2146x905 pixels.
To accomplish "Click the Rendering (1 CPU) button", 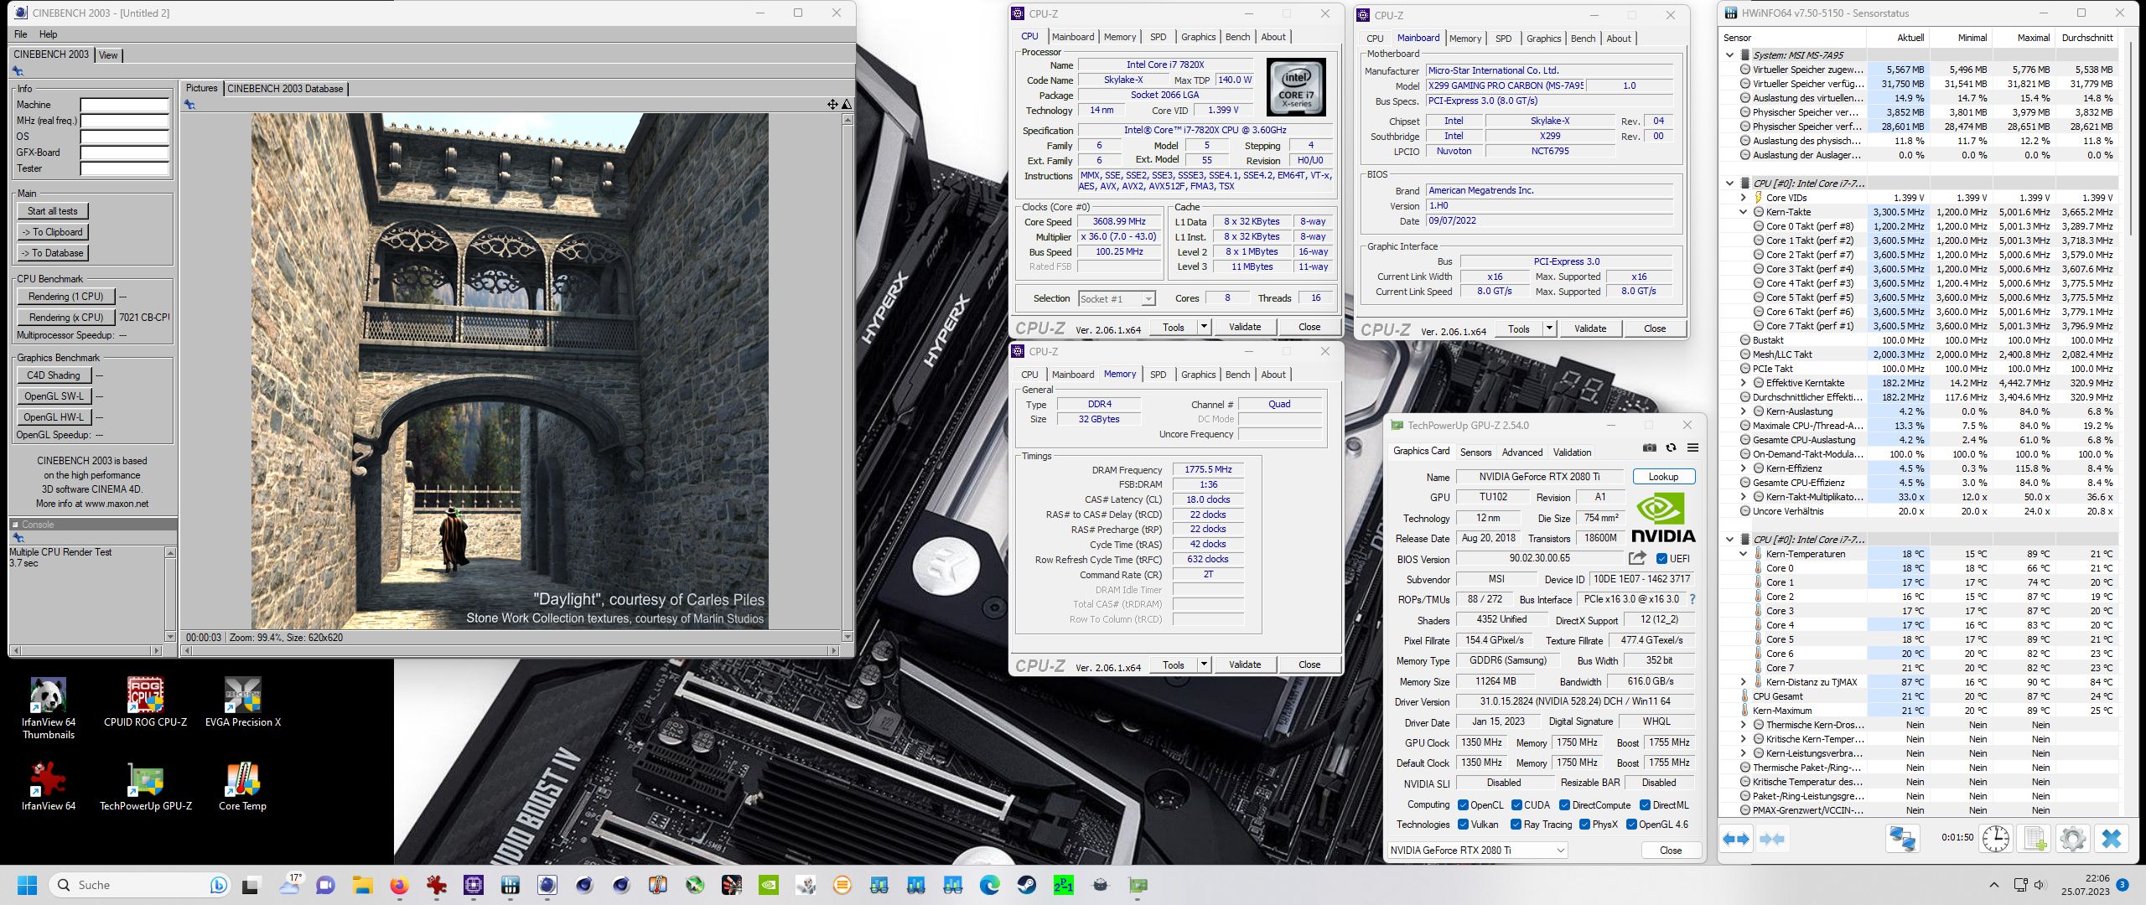I will point(65,297).
